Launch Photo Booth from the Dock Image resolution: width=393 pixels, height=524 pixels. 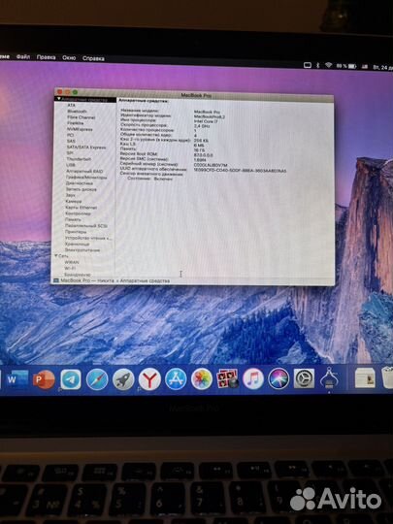(228, 378)
